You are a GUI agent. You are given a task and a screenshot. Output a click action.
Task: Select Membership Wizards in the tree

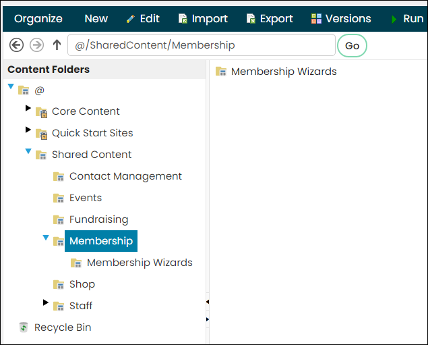click(x=140, y=263)
